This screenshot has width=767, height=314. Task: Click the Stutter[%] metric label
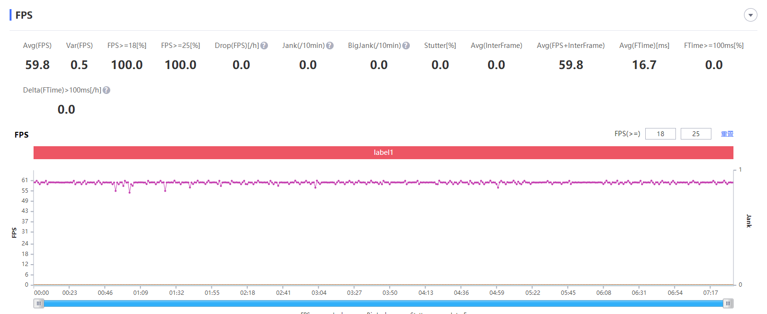pos(440,46)
